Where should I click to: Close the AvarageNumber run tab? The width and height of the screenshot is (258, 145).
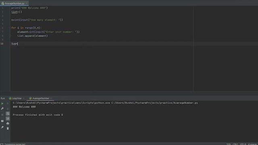point(51,98)
